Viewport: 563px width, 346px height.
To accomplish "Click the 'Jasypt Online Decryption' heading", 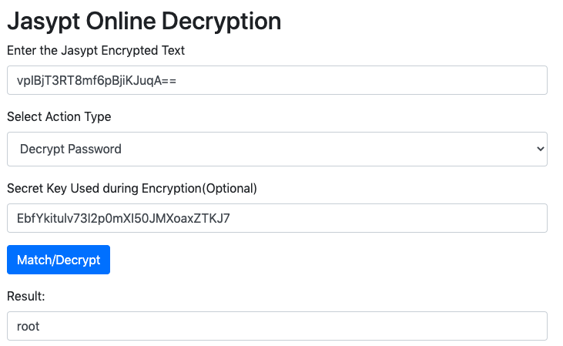I will (144, 22).
